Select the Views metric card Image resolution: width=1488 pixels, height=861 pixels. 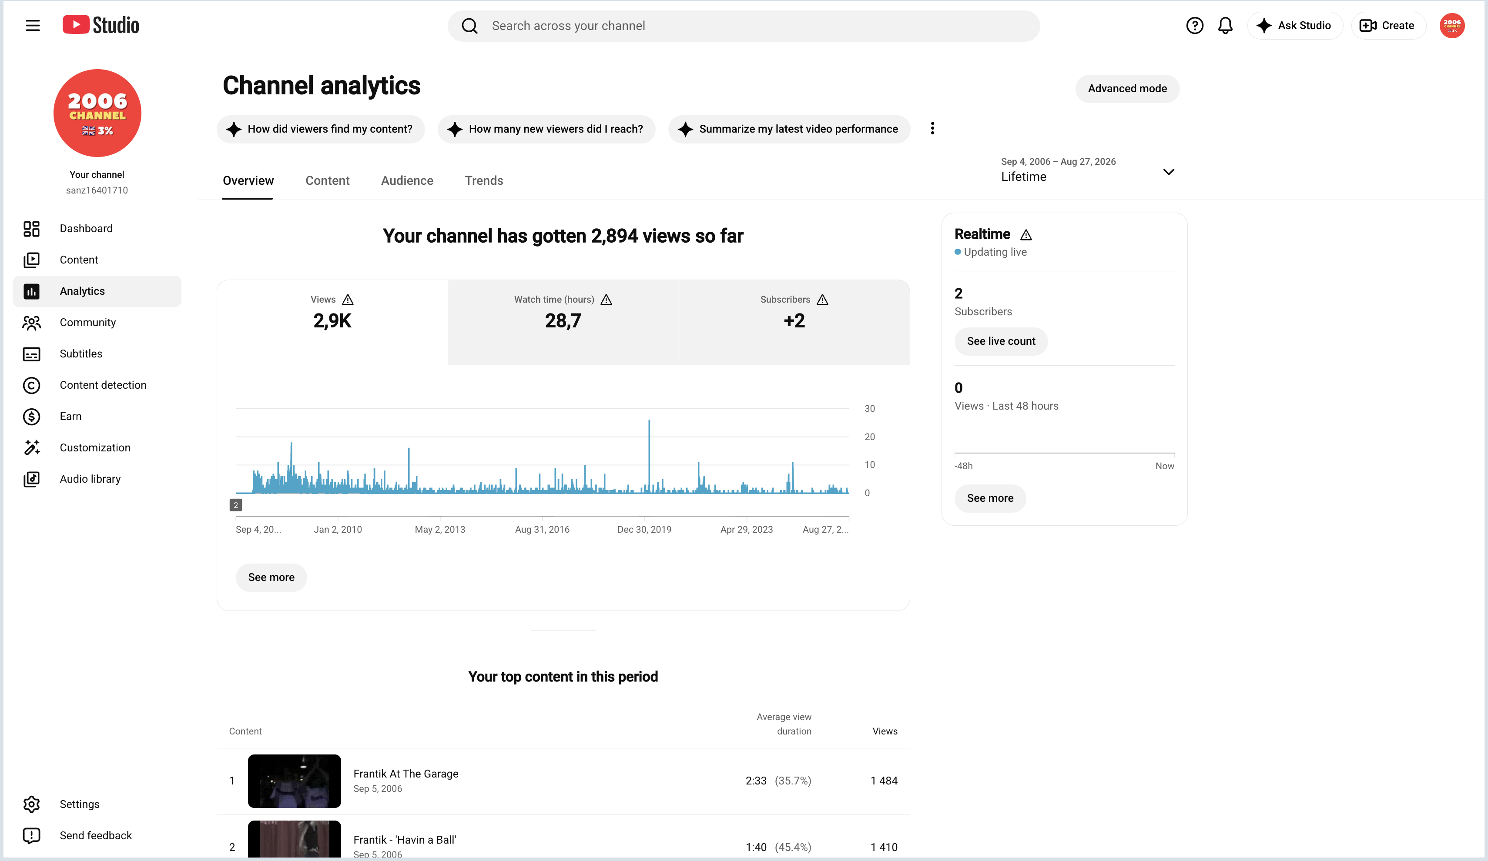(332, 322)
